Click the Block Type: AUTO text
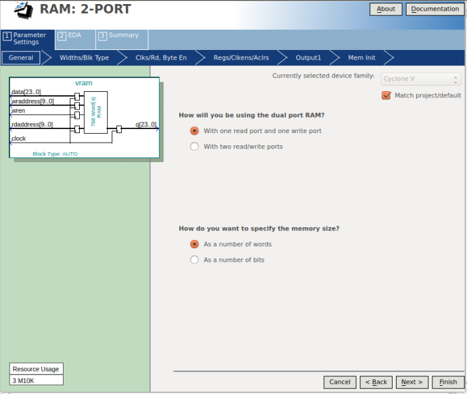 tap(55, 153)
